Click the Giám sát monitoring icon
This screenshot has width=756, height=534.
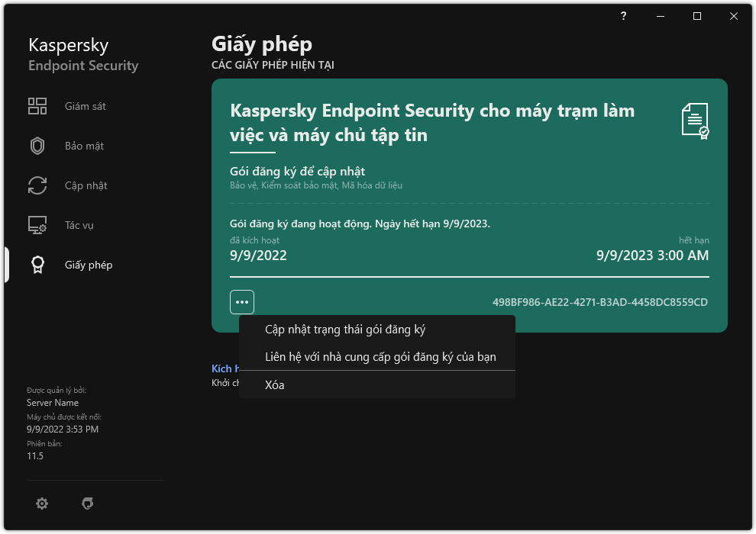pos(37,106)
